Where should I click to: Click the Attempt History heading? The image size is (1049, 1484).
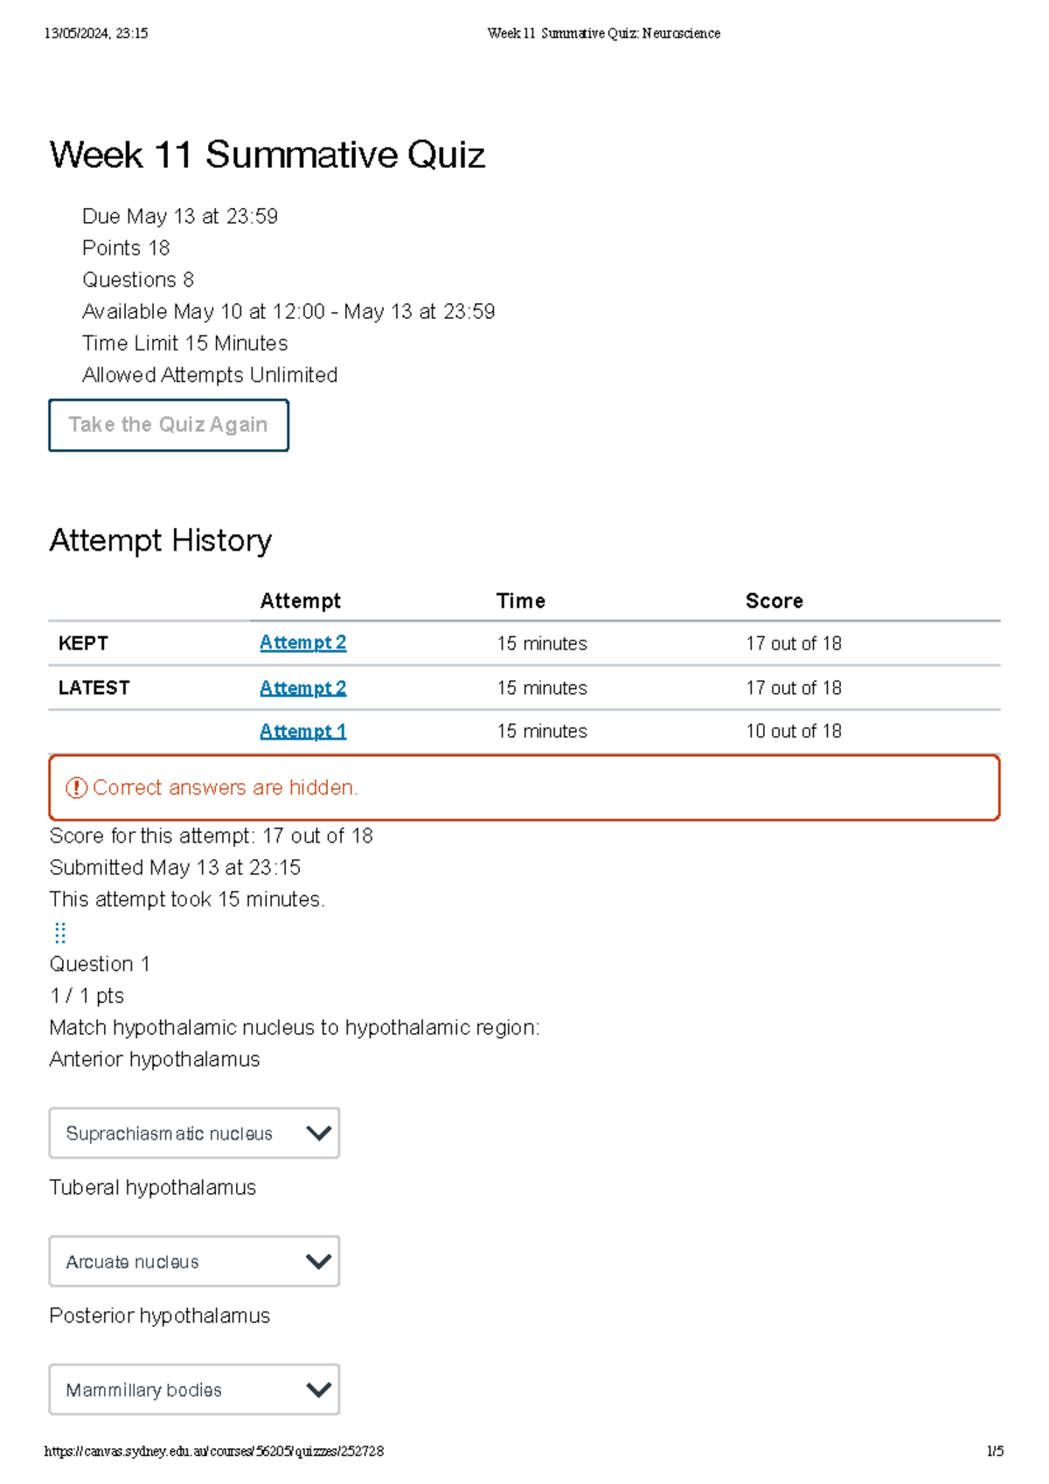pyautogui.click(x=161, y=541)
